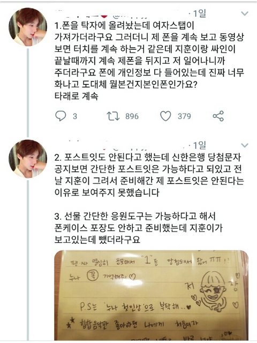Open the first tweet's profile avatar
This screenshot has height=343, width=257.
[28, 27]
